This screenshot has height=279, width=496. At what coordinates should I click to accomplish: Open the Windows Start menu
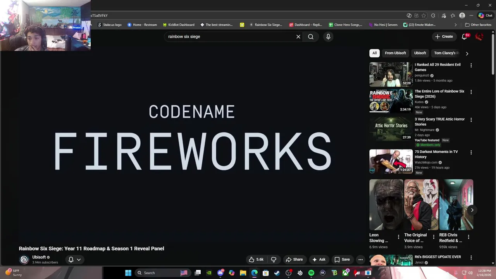point(128,273)
